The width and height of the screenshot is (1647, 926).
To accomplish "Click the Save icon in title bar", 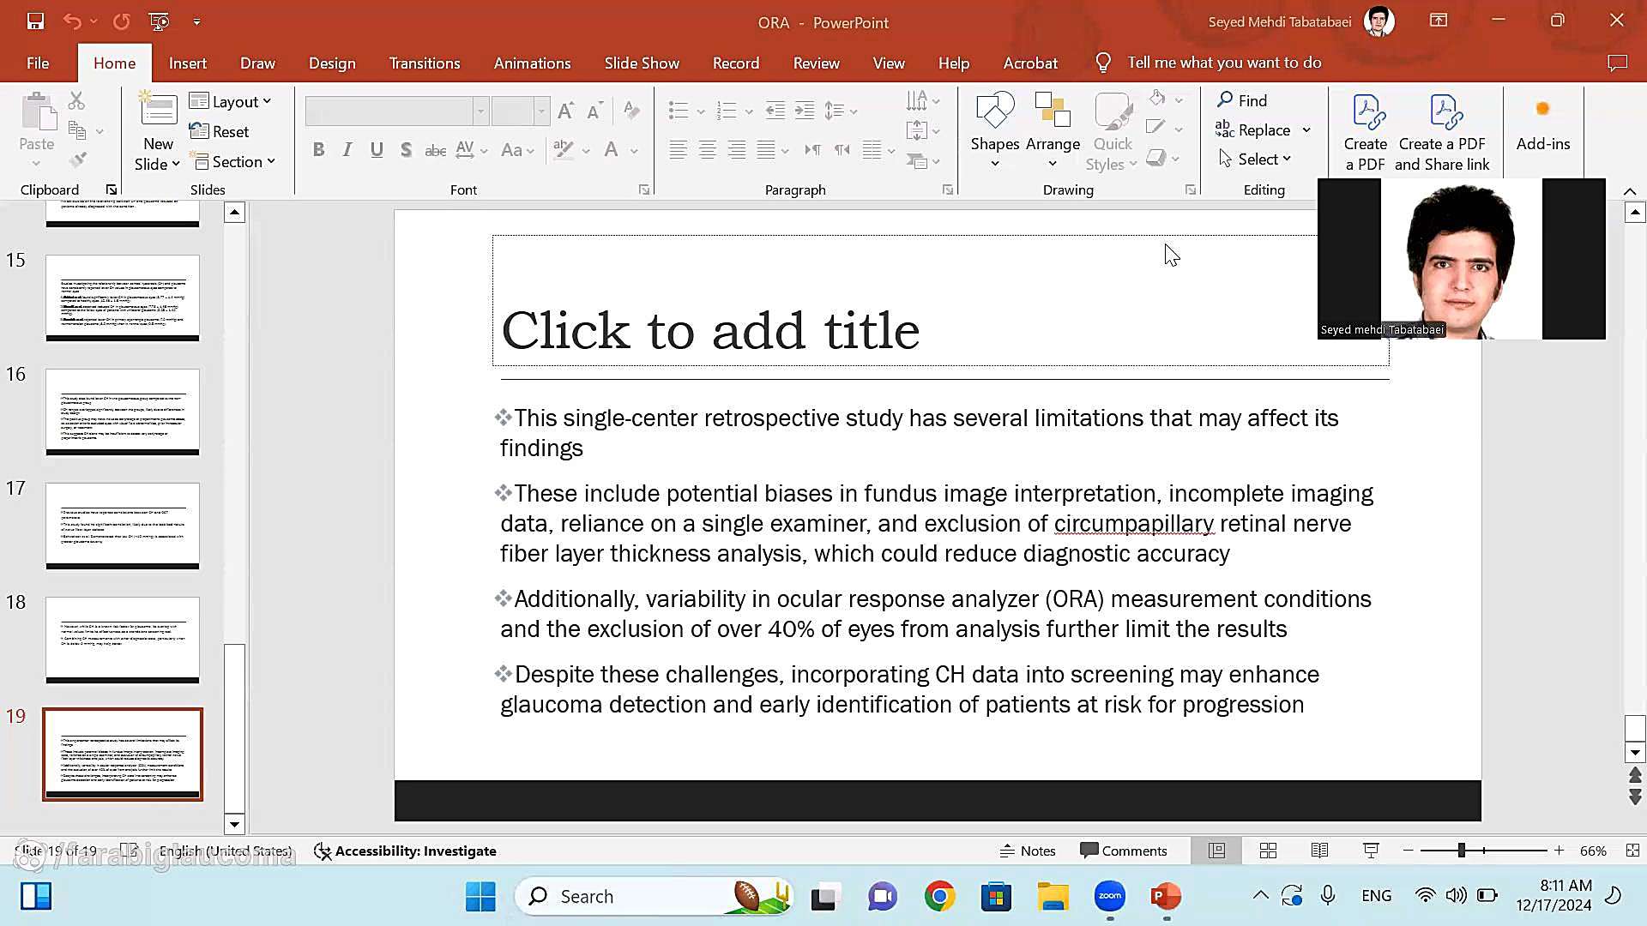I will coord(35,21).
